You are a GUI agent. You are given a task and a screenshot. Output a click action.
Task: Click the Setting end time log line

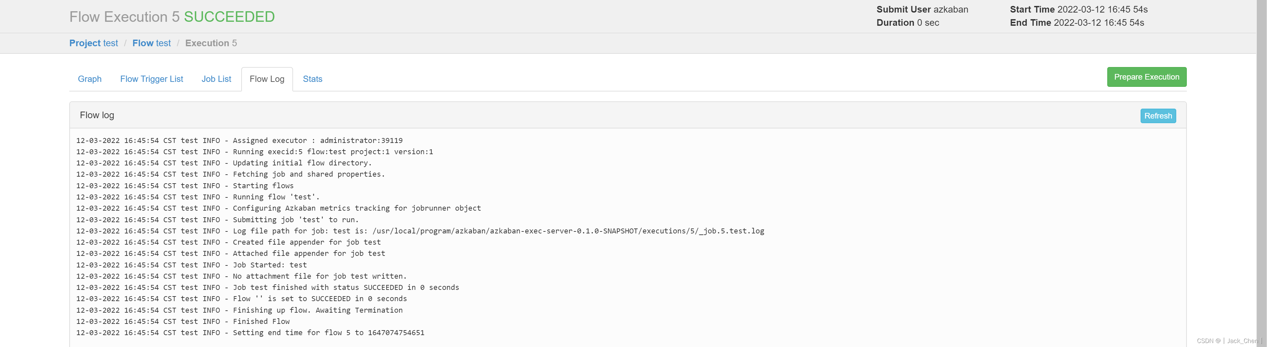(x=250, y=333)
